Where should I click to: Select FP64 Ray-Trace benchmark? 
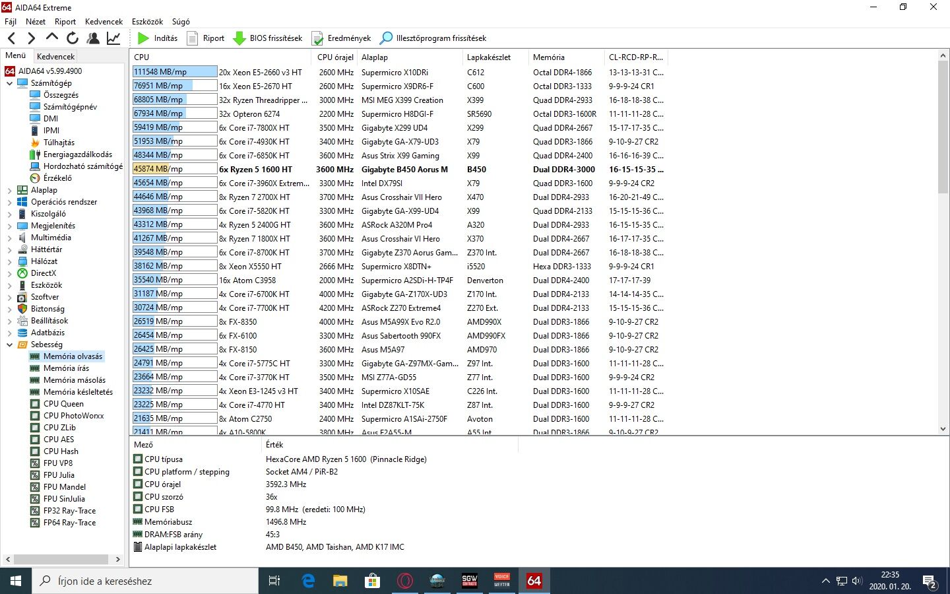(x=69, y=523)
